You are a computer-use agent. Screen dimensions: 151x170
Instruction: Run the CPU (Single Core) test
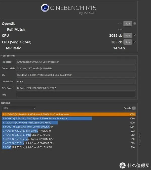click(128, 42)
